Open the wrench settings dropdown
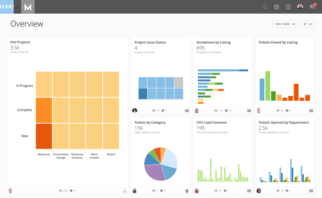Viewport: 322px width, 198px height. coord(308,24)
